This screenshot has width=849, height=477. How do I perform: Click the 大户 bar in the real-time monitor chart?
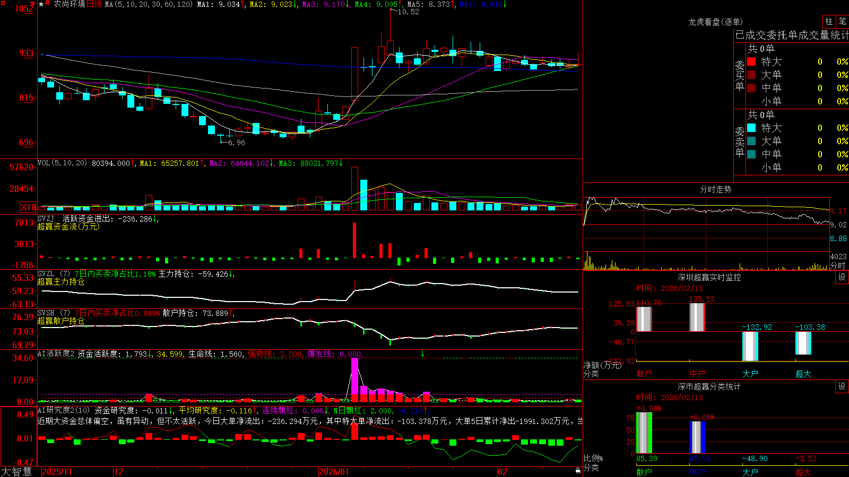750,347
